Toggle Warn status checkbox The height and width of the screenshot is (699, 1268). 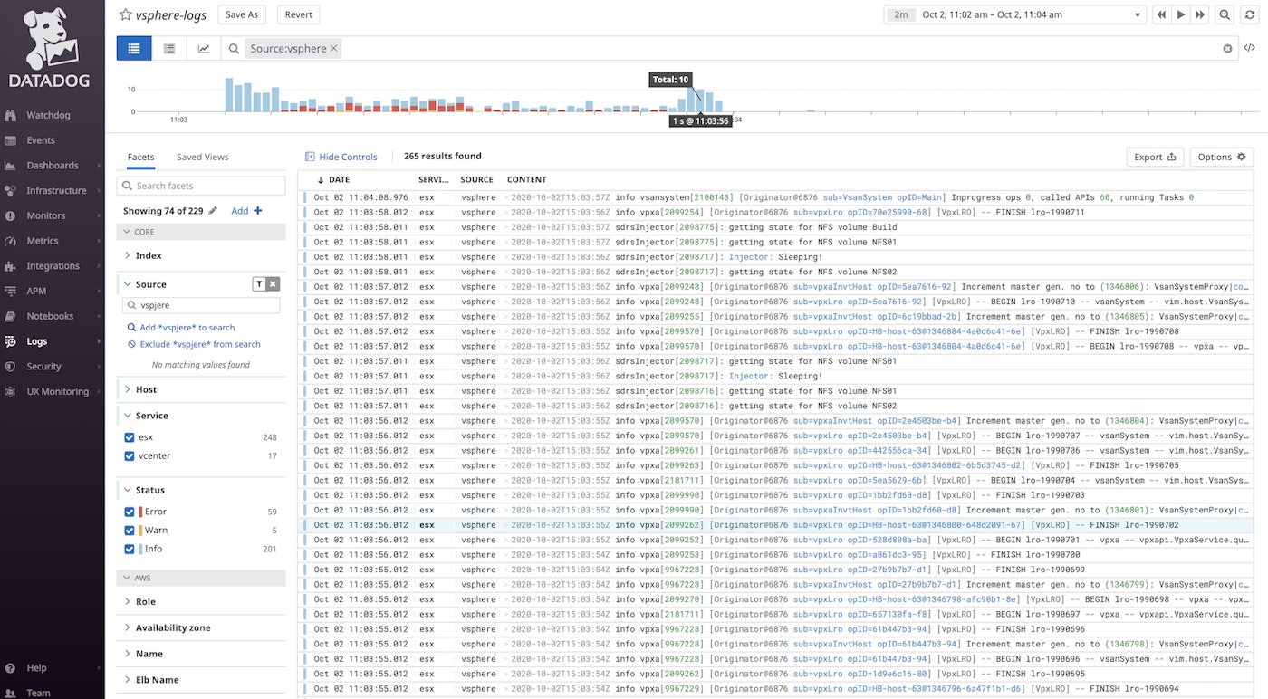pyautogui.click(x=130, y=531)
